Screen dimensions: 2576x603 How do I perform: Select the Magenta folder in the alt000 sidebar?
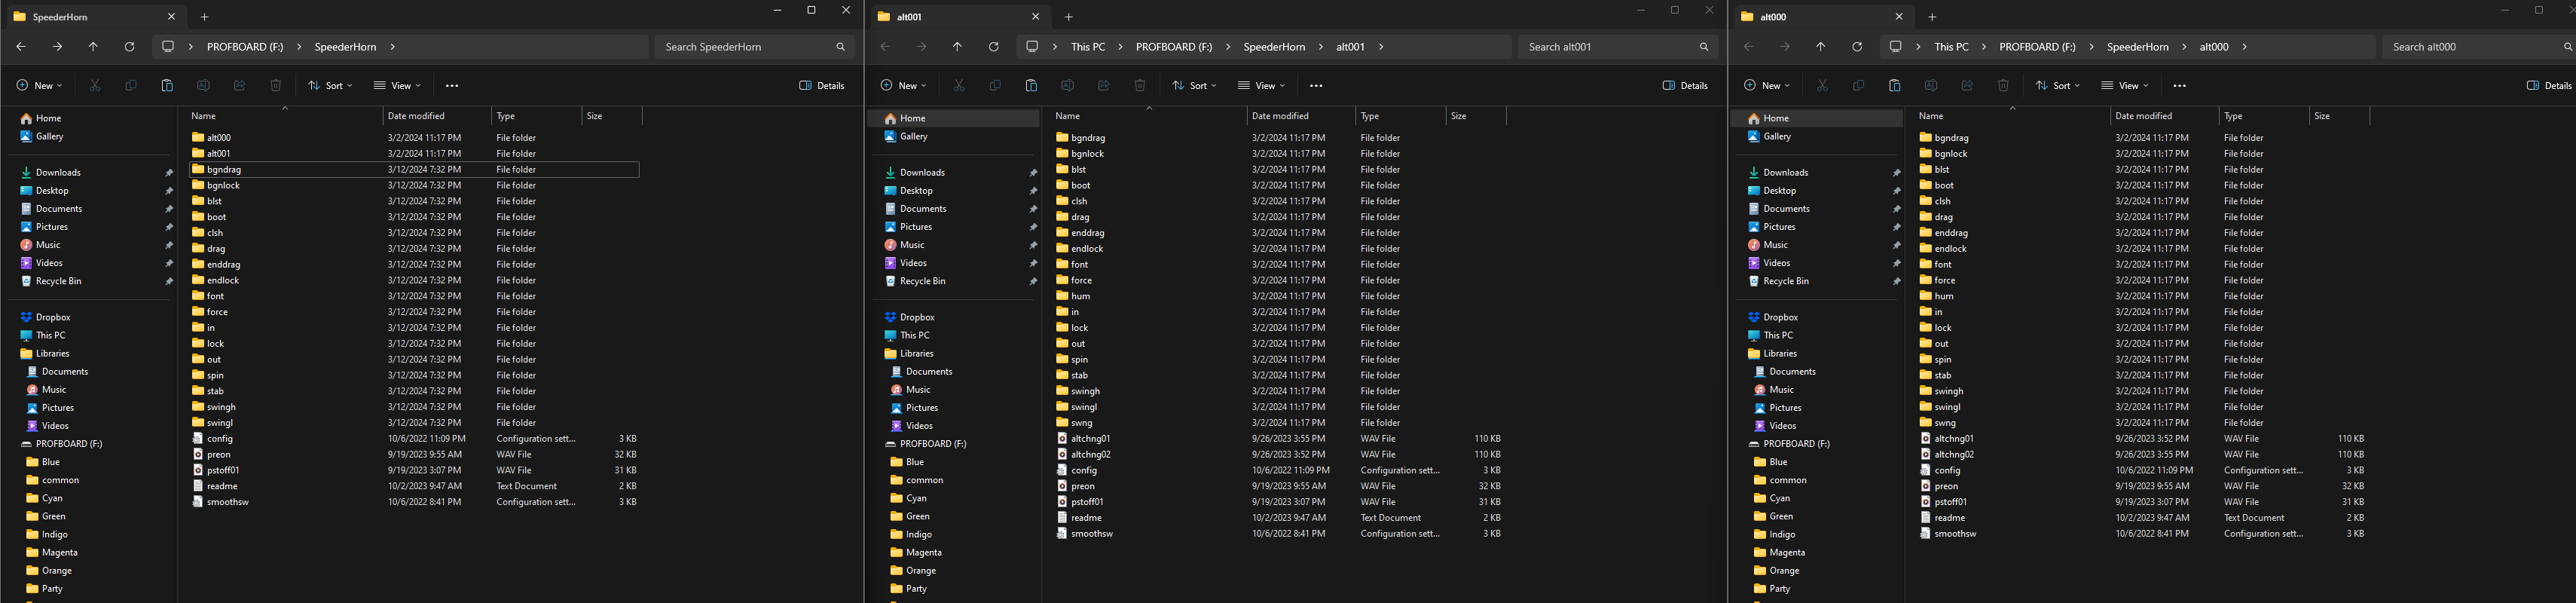tap(1786, 552)
